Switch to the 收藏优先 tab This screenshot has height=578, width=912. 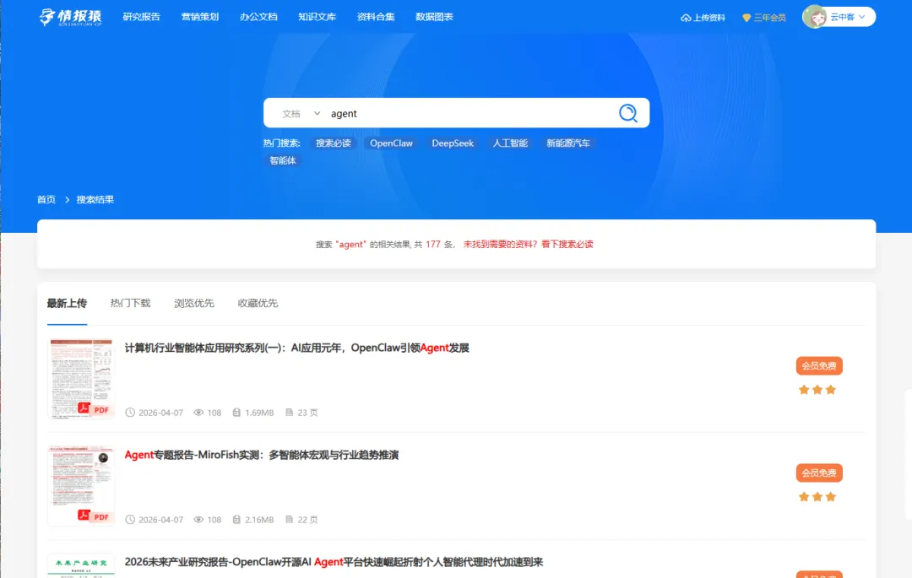[x=258, y=303]
